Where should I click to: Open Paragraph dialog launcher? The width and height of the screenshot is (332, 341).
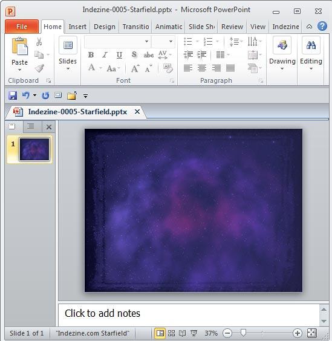coord(261,81)
